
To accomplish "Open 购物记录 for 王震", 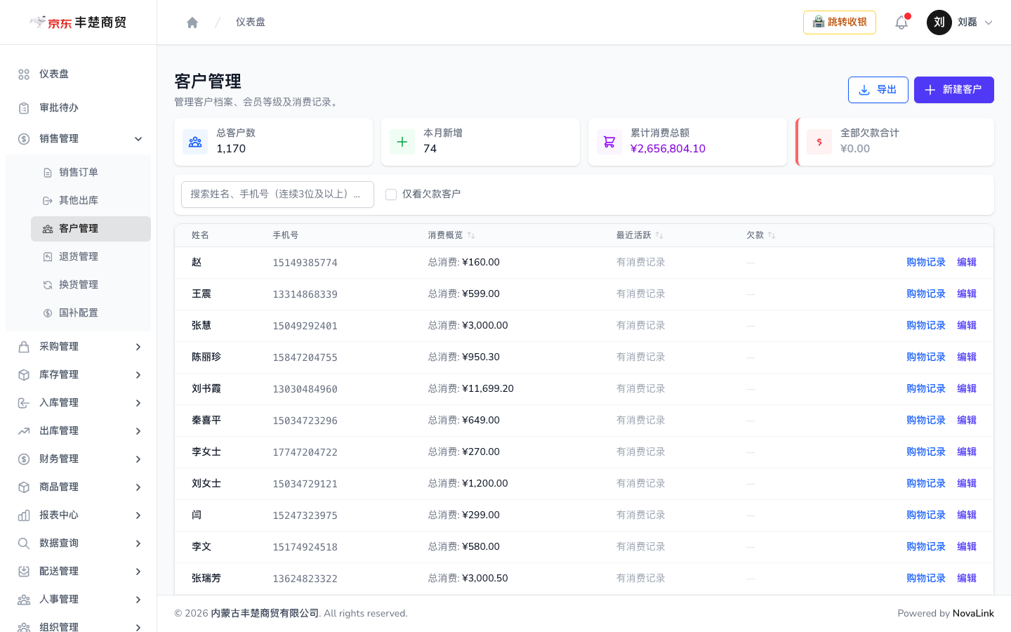I will pos(926,294).
